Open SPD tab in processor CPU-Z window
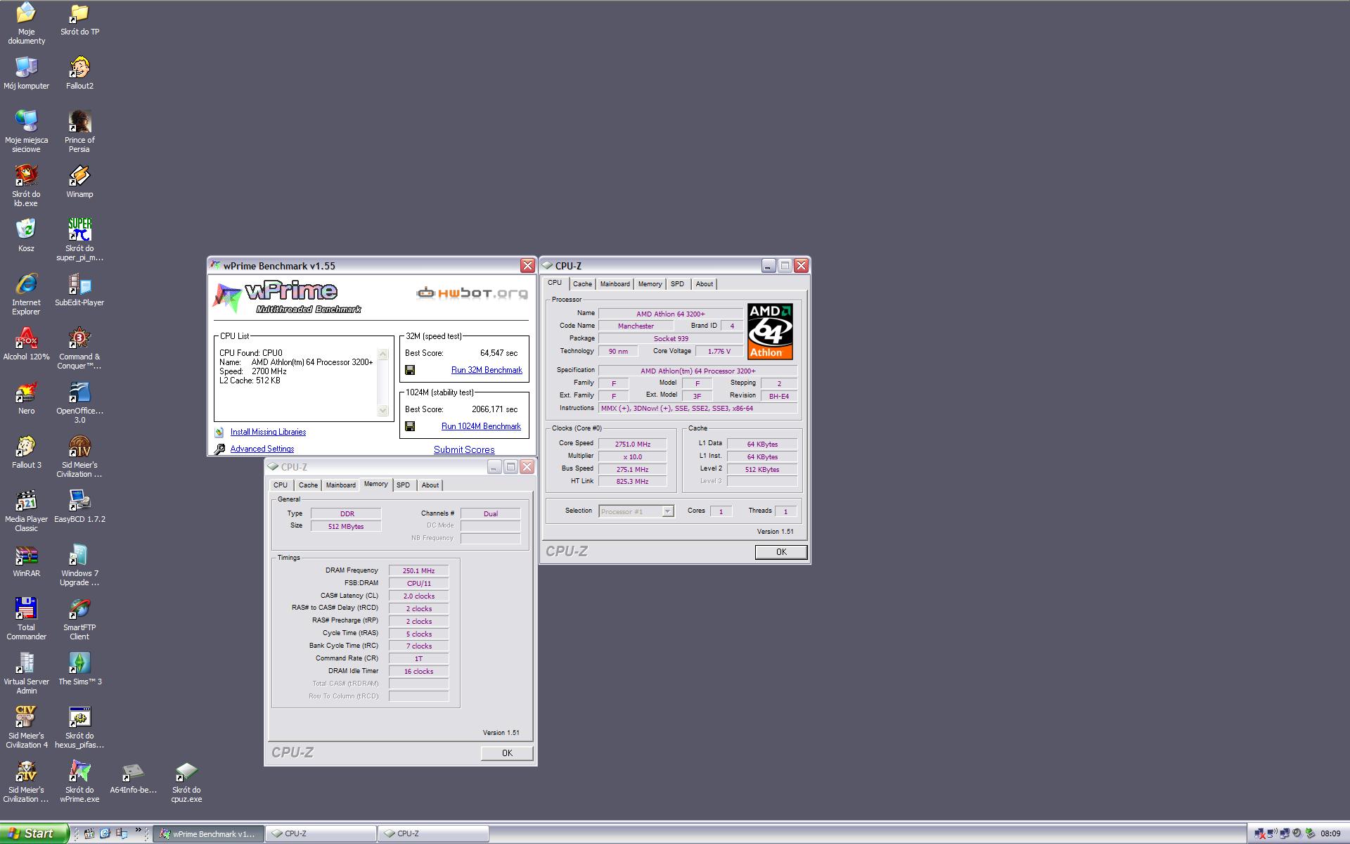The height and width of the screenshot is (844, 1350). tap(677, 284)
